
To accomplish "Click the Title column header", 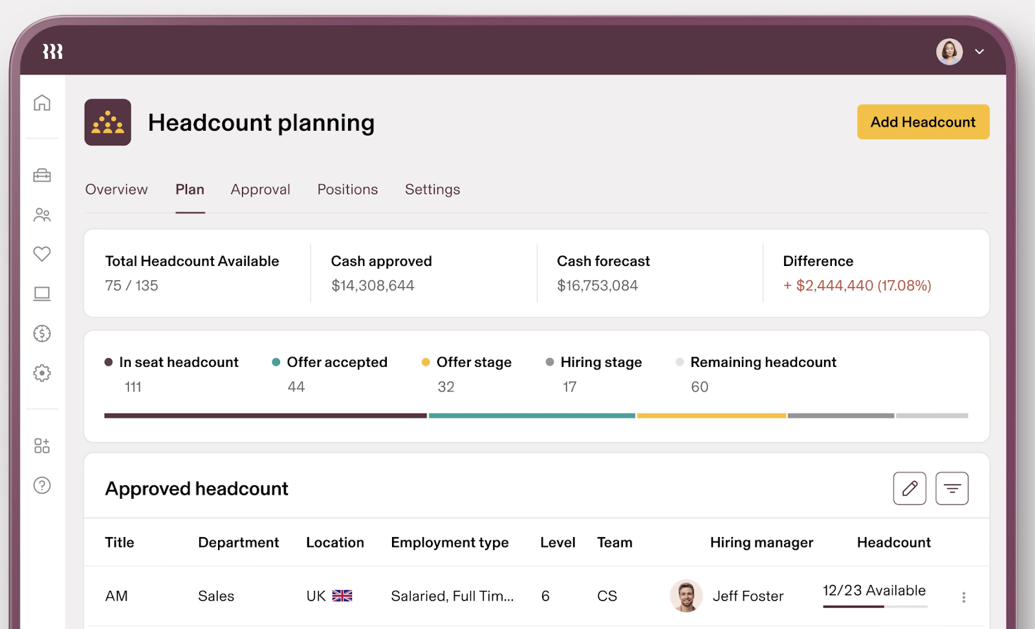I will pyautogui.click(x=120, y=542).
